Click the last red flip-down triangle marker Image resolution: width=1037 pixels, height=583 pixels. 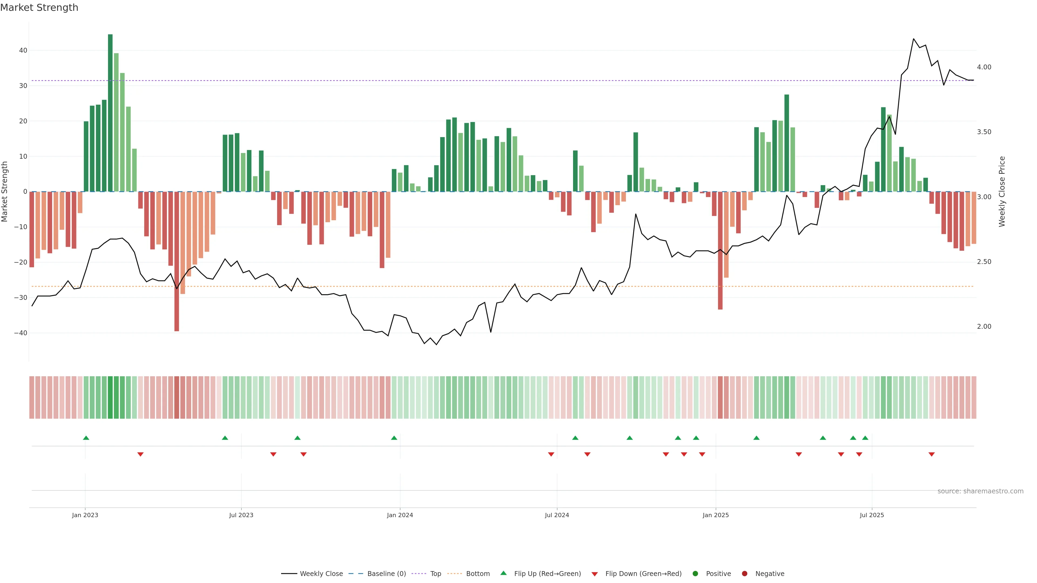click(x=931, y=454)
